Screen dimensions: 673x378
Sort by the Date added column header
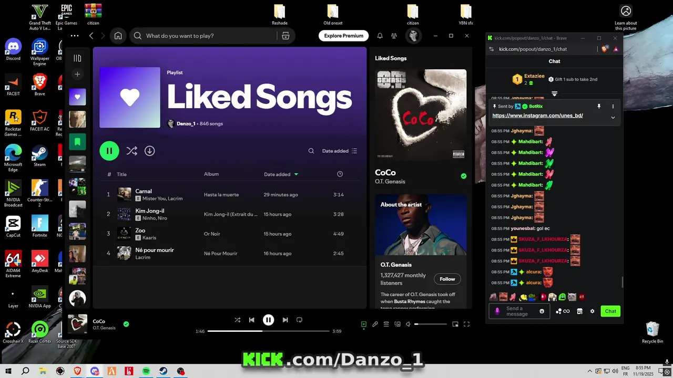(x=281, y=174)
